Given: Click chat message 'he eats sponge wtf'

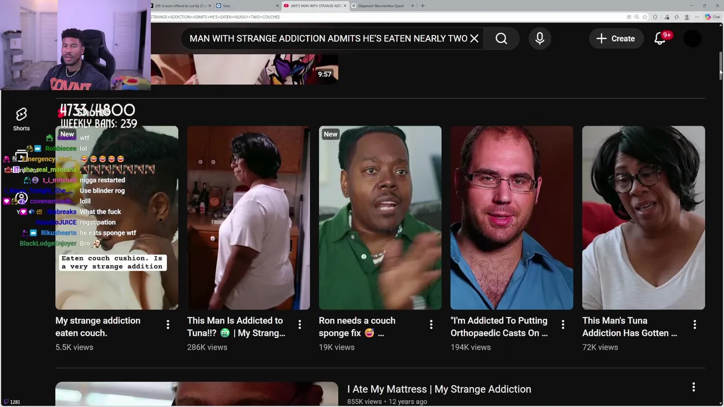Looking at the screenshot, I should click(x=108, y=233).
